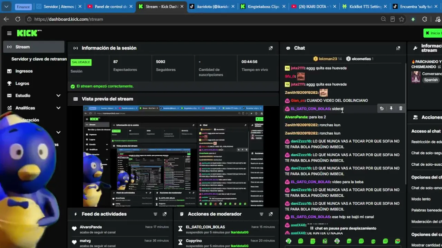Click the address bar URL field
This screenshot has height=248, width=442.
204,19
